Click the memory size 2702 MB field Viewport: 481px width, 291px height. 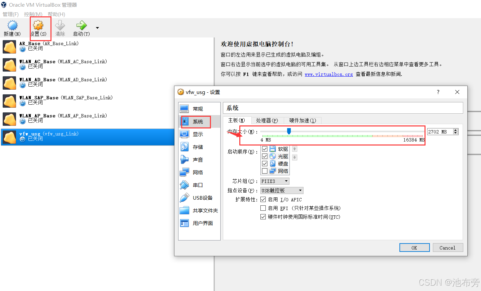tap(440, 132)
